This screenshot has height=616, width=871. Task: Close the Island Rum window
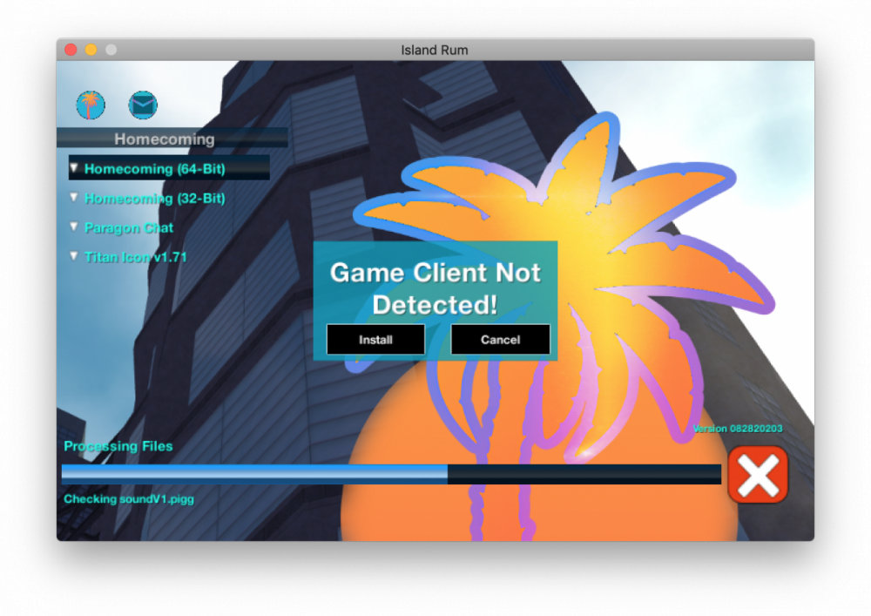71,50
